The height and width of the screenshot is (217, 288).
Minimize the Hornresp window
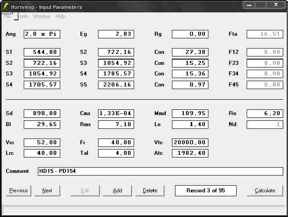tap(249, 5)
